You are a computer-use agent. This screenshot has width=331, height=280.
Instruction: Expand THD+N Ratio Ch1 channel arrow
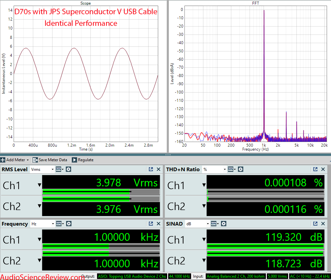(204, 185)
